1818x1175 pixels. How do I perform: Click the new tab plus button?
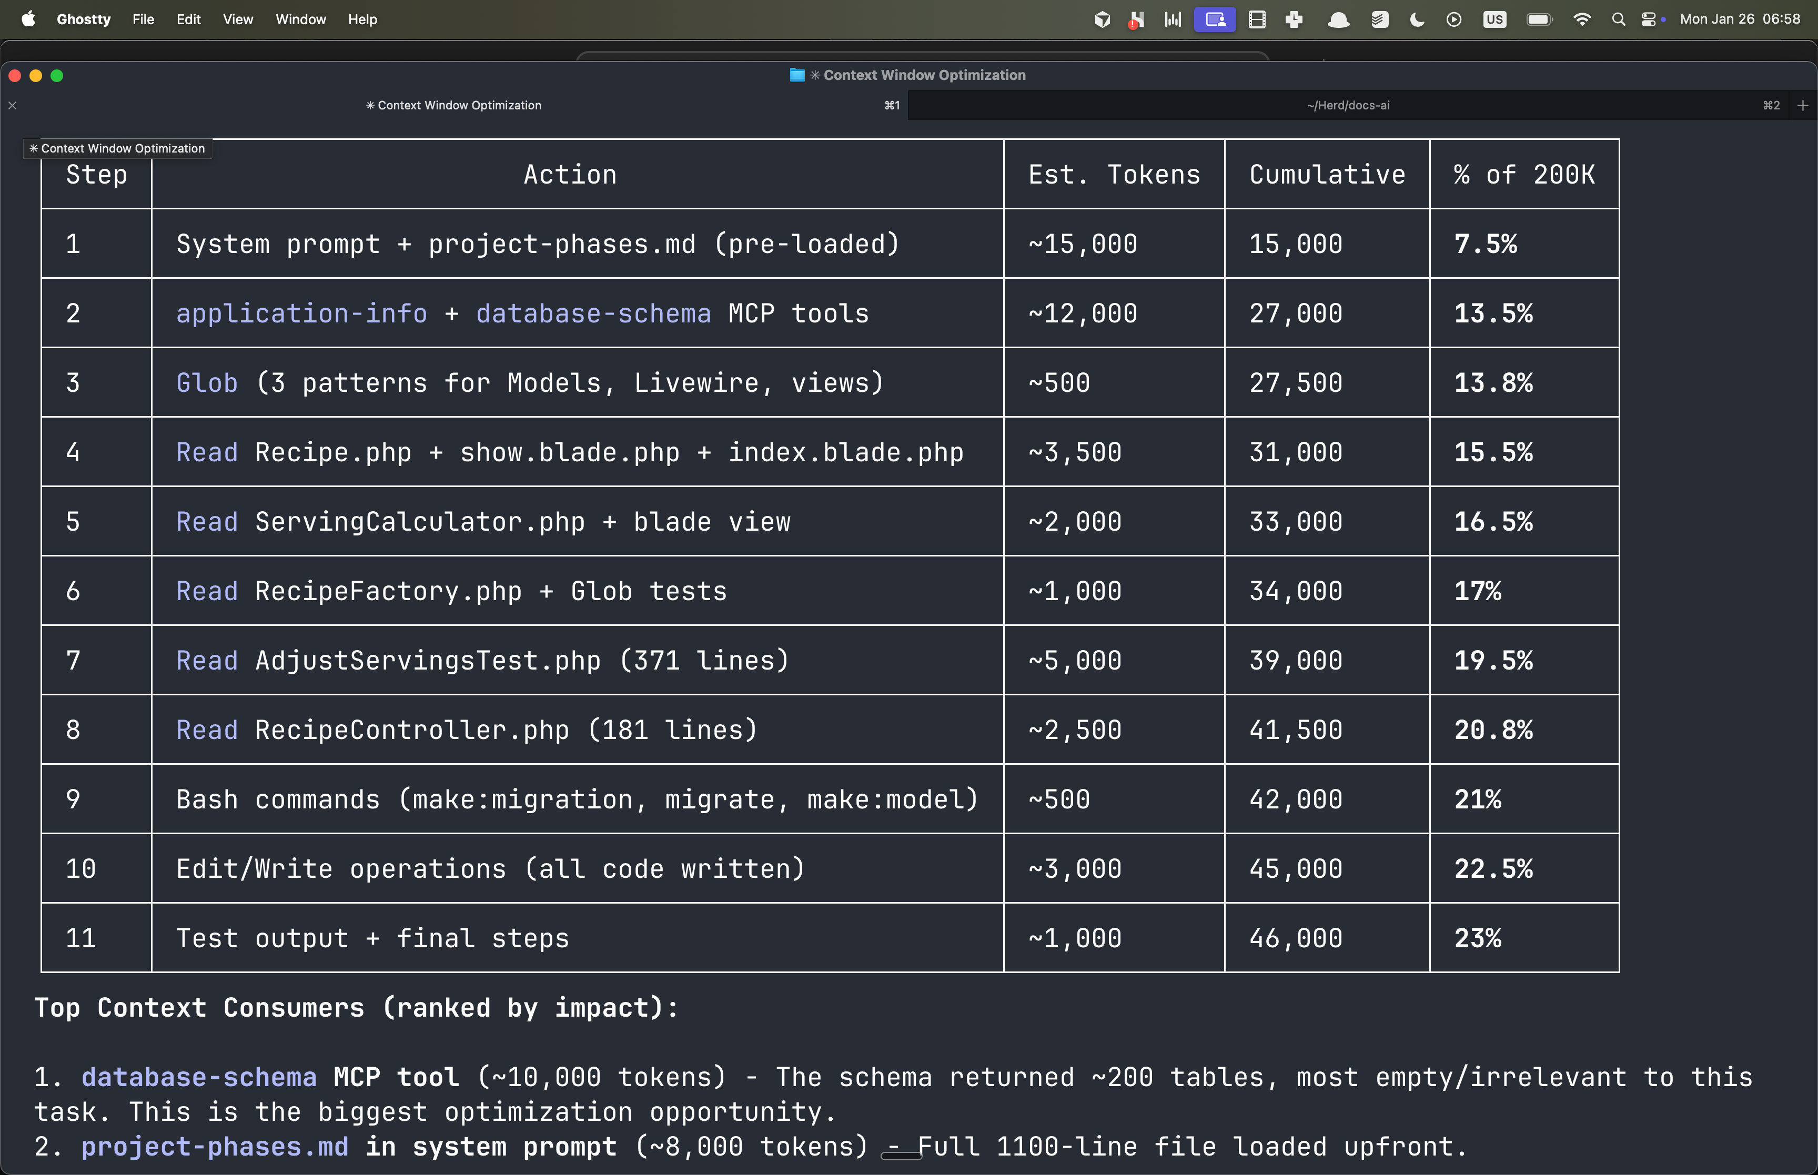coord(1803,105)
